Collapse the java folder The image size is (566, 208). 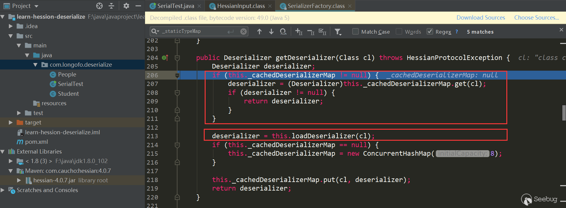pos(27,55)
